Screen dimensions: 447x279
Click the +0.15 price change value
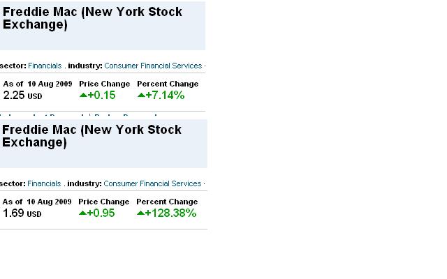[101, 96]
